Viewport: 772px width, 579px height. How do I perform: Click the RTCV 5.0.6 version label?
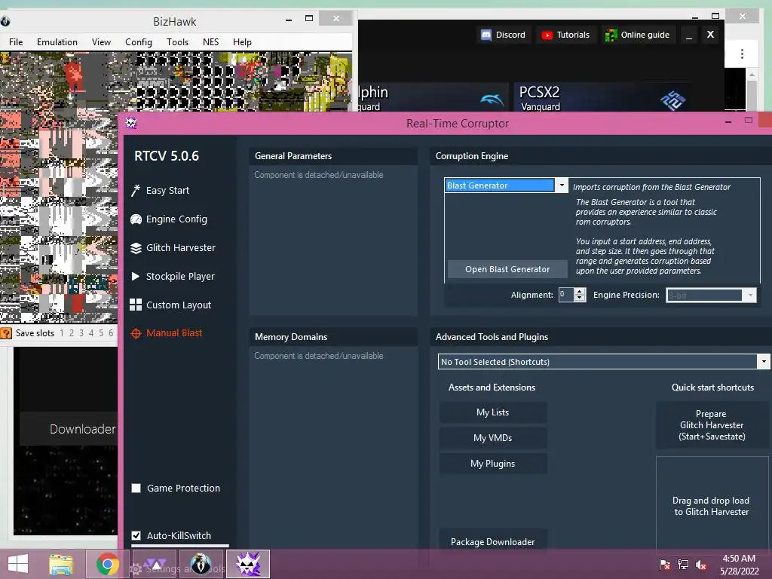pyautogui.click(x=167, y=157)
